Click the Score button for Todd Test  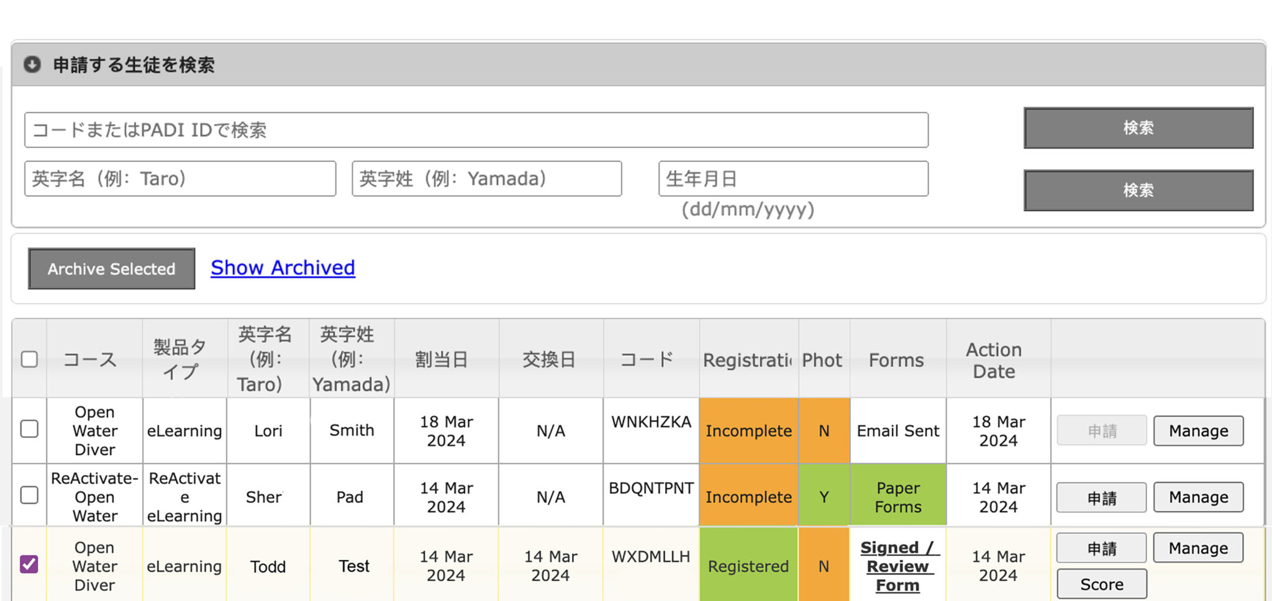pos(1101,584)
